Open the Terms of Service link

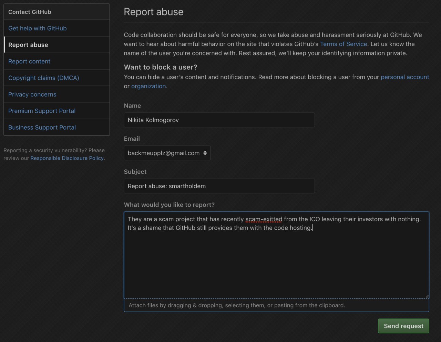click(x=343, y=44)
